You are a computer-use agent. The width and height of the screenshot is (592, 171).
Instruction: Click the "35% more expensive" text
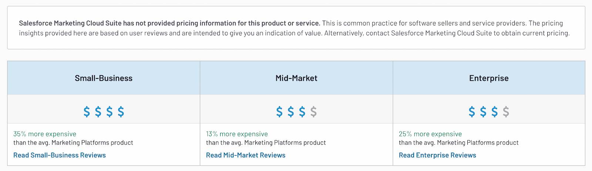pos(45,134)
